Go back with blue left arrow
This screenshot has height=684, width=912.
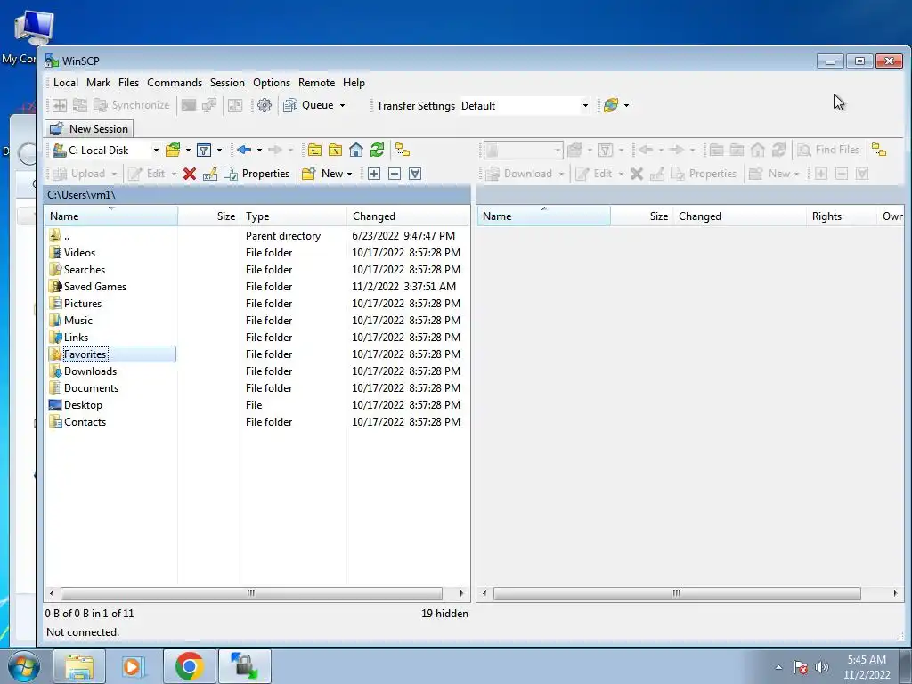[244, 150]
